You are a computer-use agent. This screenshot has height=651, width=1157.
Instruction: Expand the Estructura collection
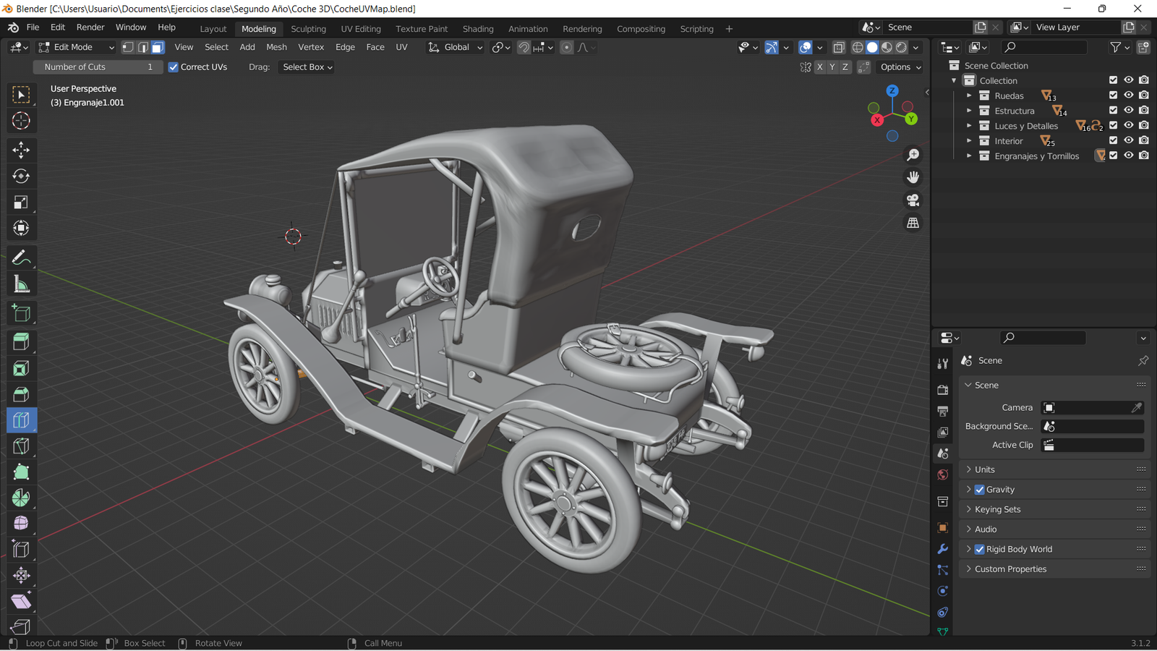969,111
